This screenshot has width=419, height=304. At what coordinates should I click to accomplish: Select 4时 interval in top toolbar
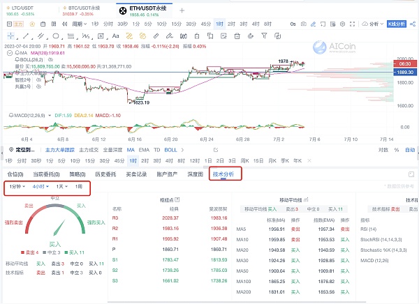[256, 24]
